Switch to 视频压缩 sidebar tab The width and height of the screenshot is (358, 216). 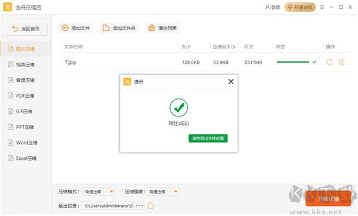[26, 64]
